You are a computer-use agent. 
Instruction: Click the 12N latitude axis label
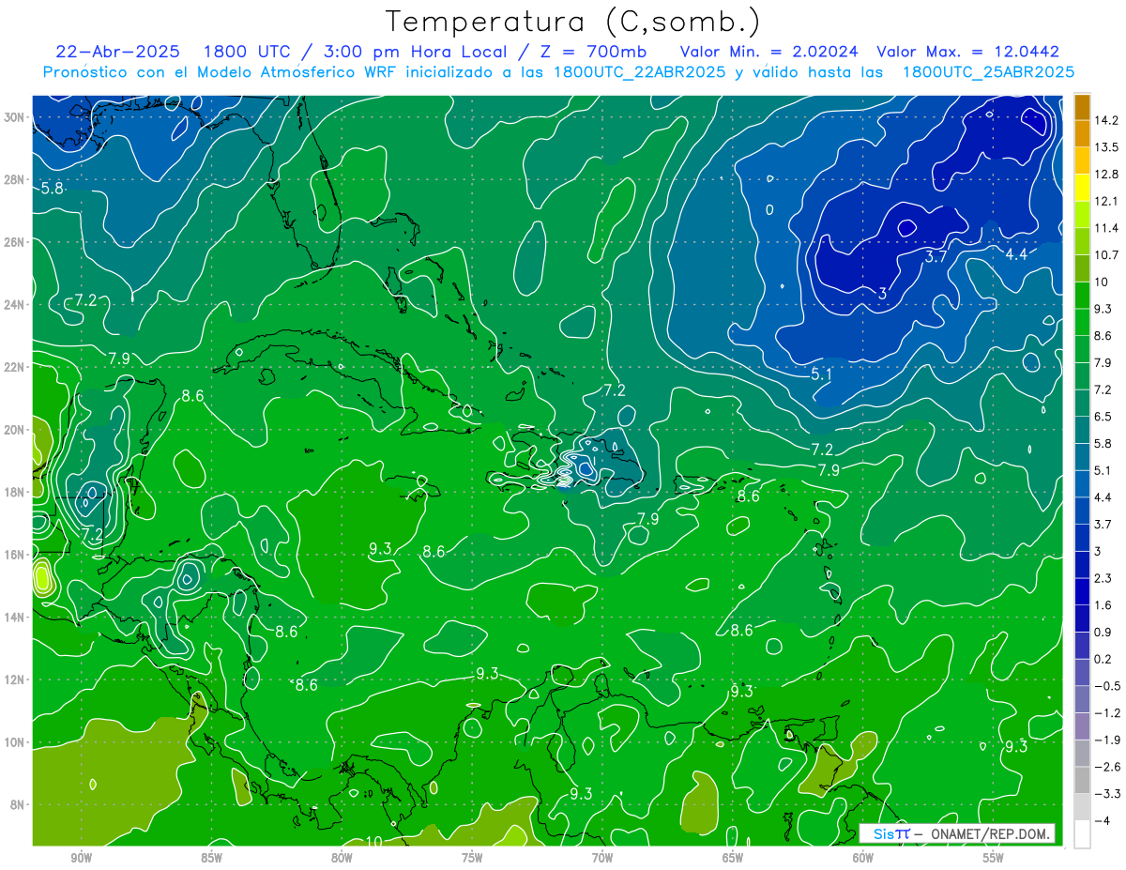click(16, 679)
